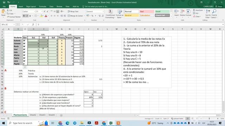Screen dimensions: 225x126
Task: Click the Insert cells icon
Action: 176,12
